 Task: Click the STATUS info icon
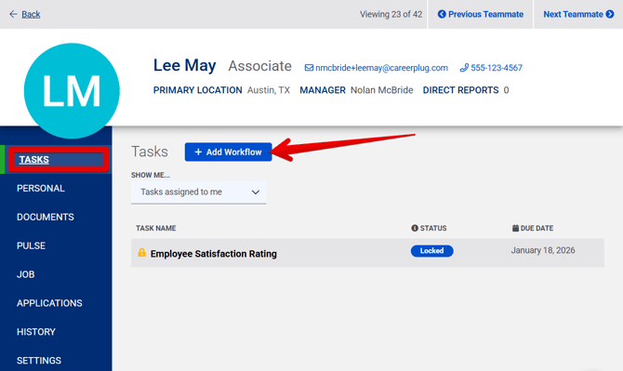[x=415, y=228]
